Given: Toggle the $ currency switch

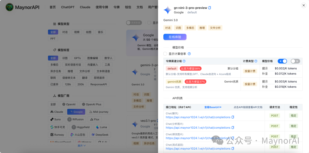Looking at the screenshot, I should coord(295,61).
